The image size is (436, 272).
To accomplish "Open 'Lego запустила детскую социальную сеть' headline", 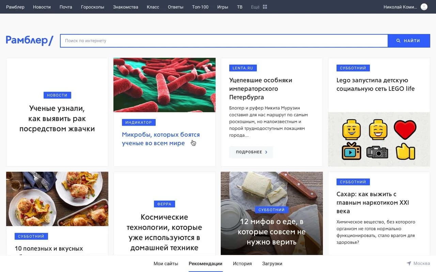I will point(376,84).
